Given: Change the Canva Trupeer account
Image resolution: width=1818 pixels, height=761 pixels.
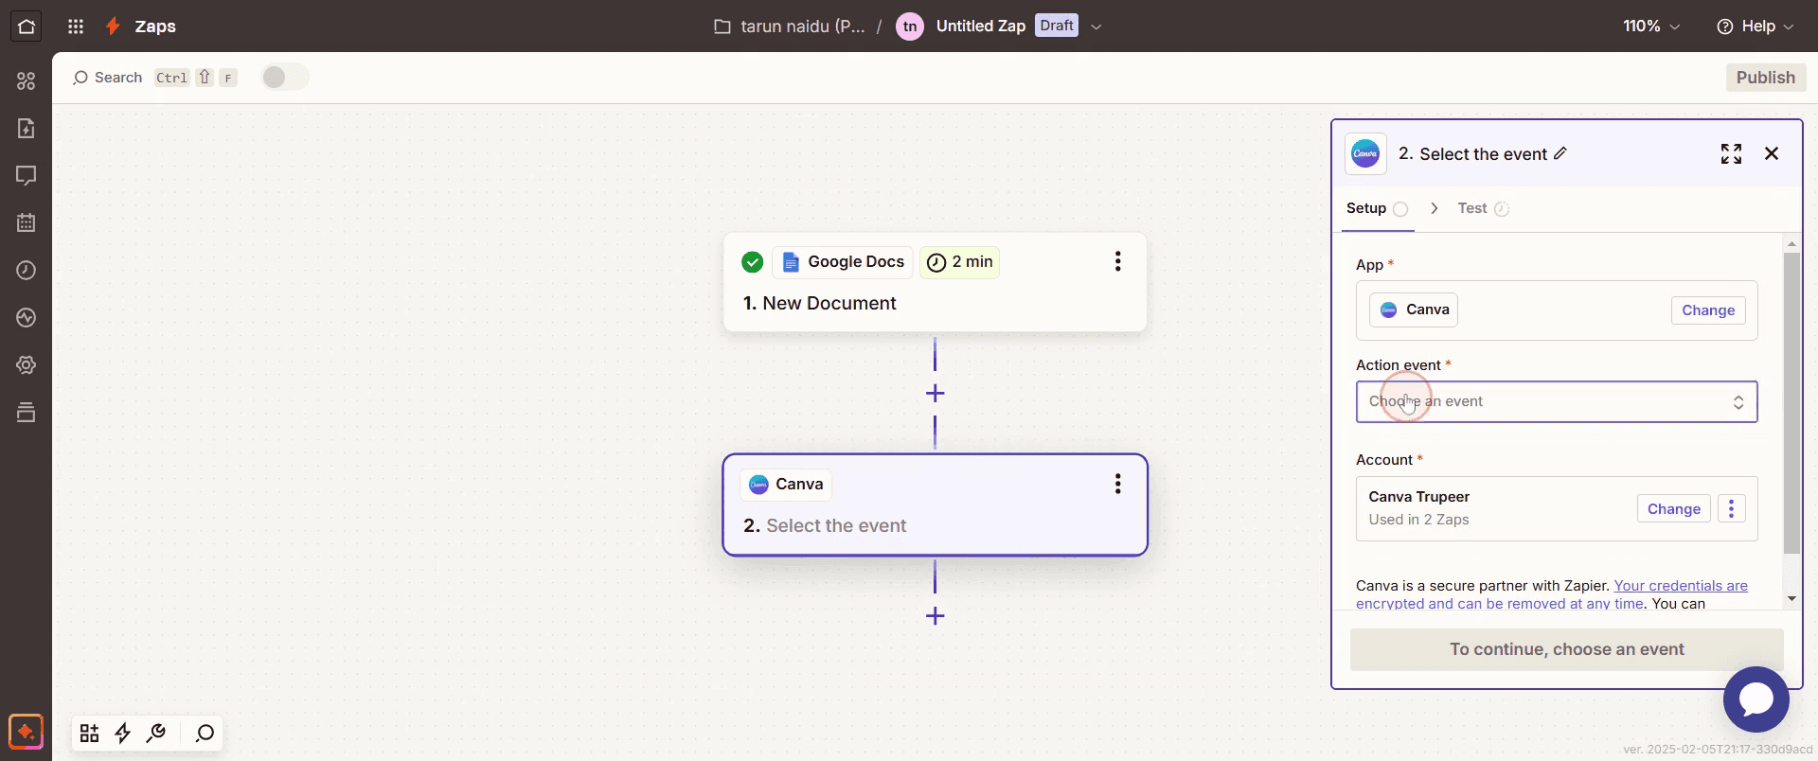Looking at the screenshot, I should (1673, 508).
